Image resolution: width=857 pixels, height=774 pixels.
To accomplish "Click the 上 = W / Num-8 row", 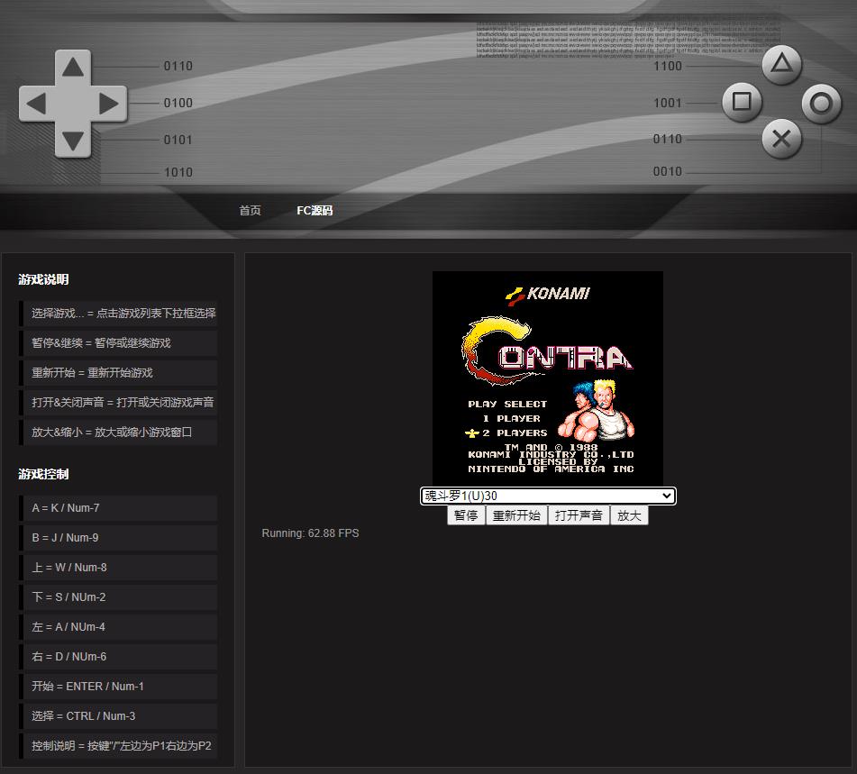I will (118, 568).
